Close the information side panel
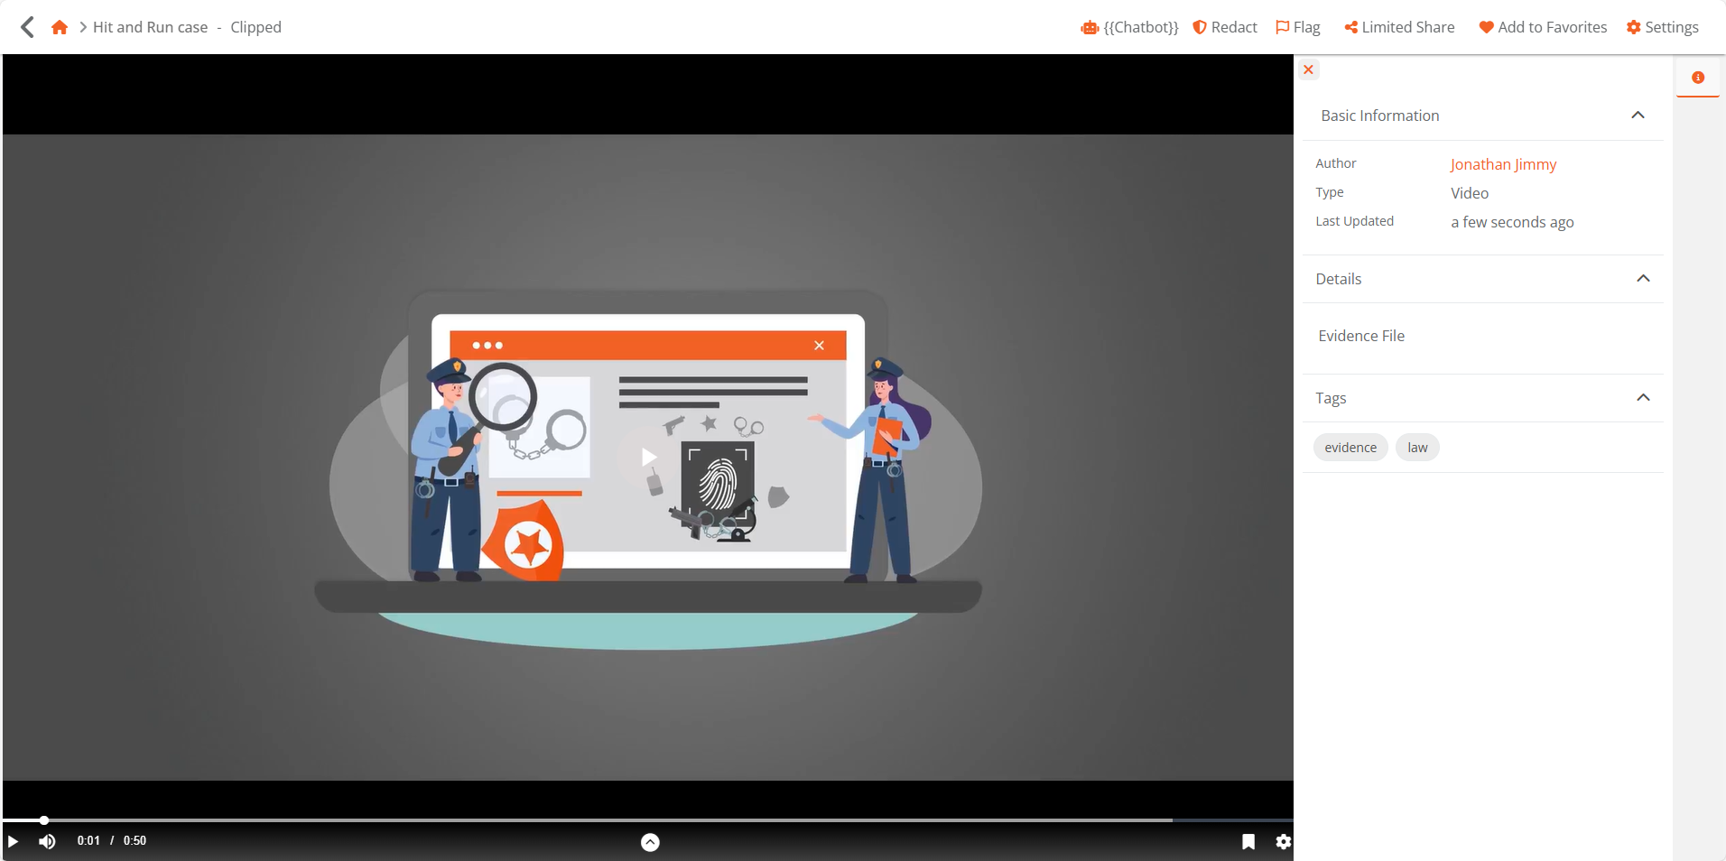This screenshot has height=861, width=1726. pyautogui.click(x=1308, y=69)
